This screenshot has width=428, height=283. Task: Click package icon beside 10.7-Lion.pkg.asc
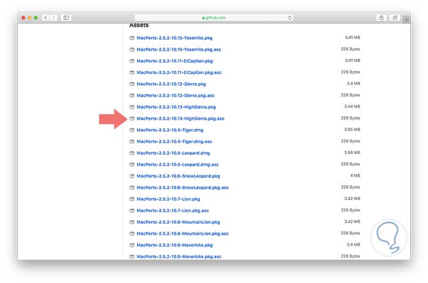[132, 210]
